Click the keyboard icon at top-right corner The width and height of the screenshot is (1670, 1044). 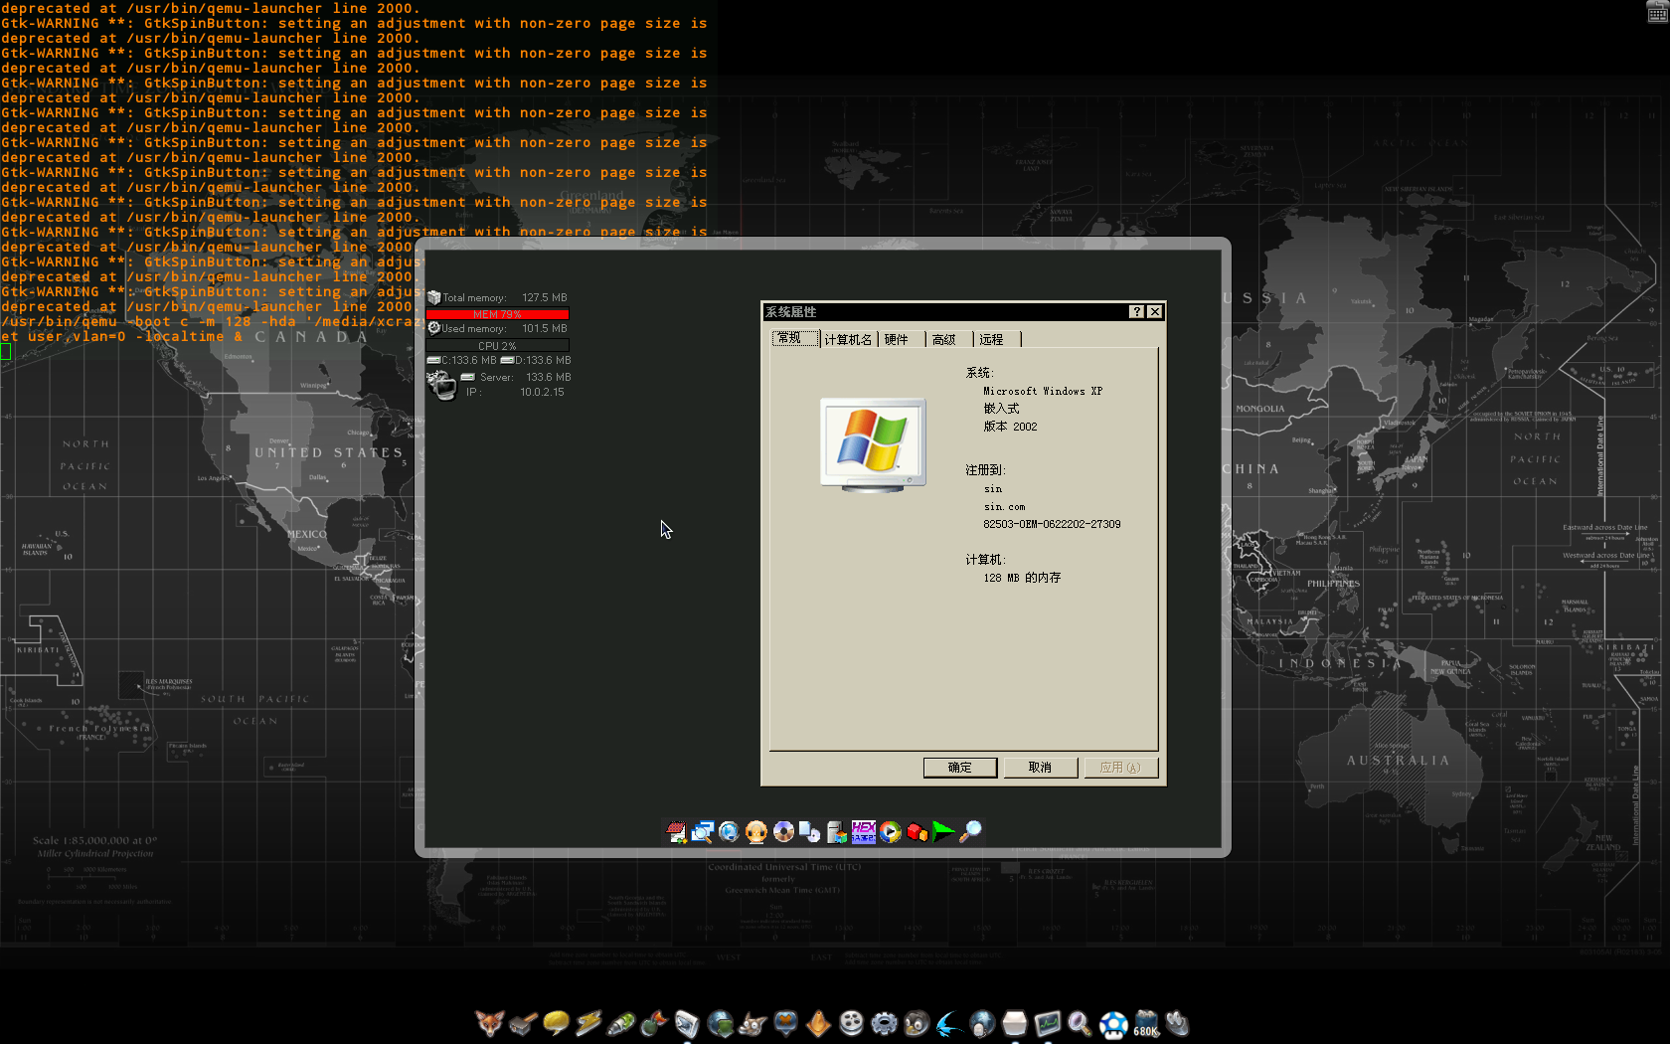[1658, 11]
